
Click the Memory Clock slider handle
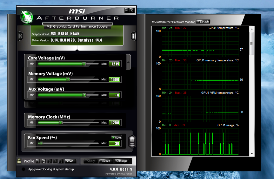(61, 122)
